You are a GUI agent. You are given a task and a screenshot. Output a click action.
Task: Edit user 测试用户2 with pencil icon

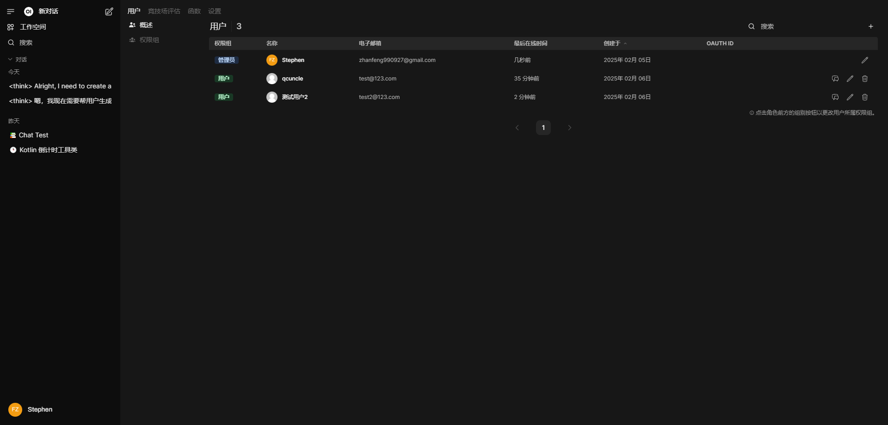(850, 97)
